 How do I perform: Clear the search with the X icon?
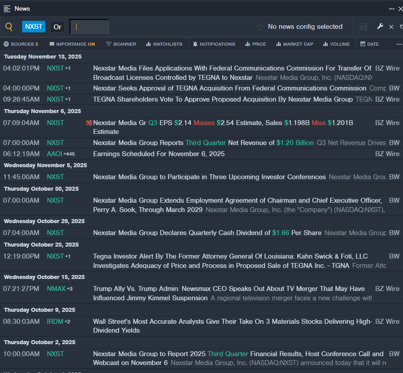tap(391, 27)
